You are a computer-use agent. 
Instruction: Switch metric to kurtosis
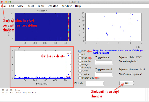point(80,68)
